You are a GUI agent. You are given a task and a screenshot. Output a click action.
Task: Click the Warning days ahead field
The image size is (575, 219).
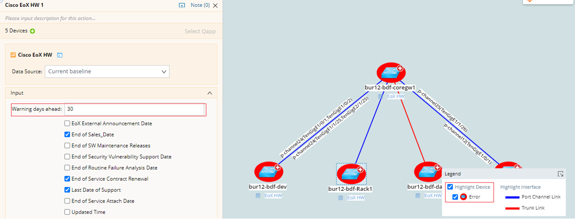[x=134, y=109]
